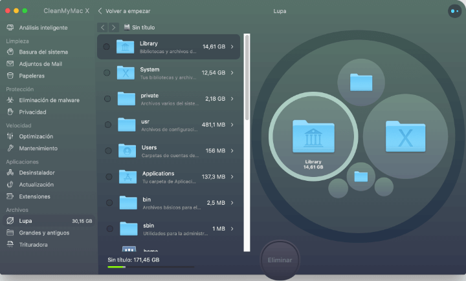Check the private row selection circle
Image resolution: width=466 pixels, height=281 pixels.
[107, 99]
